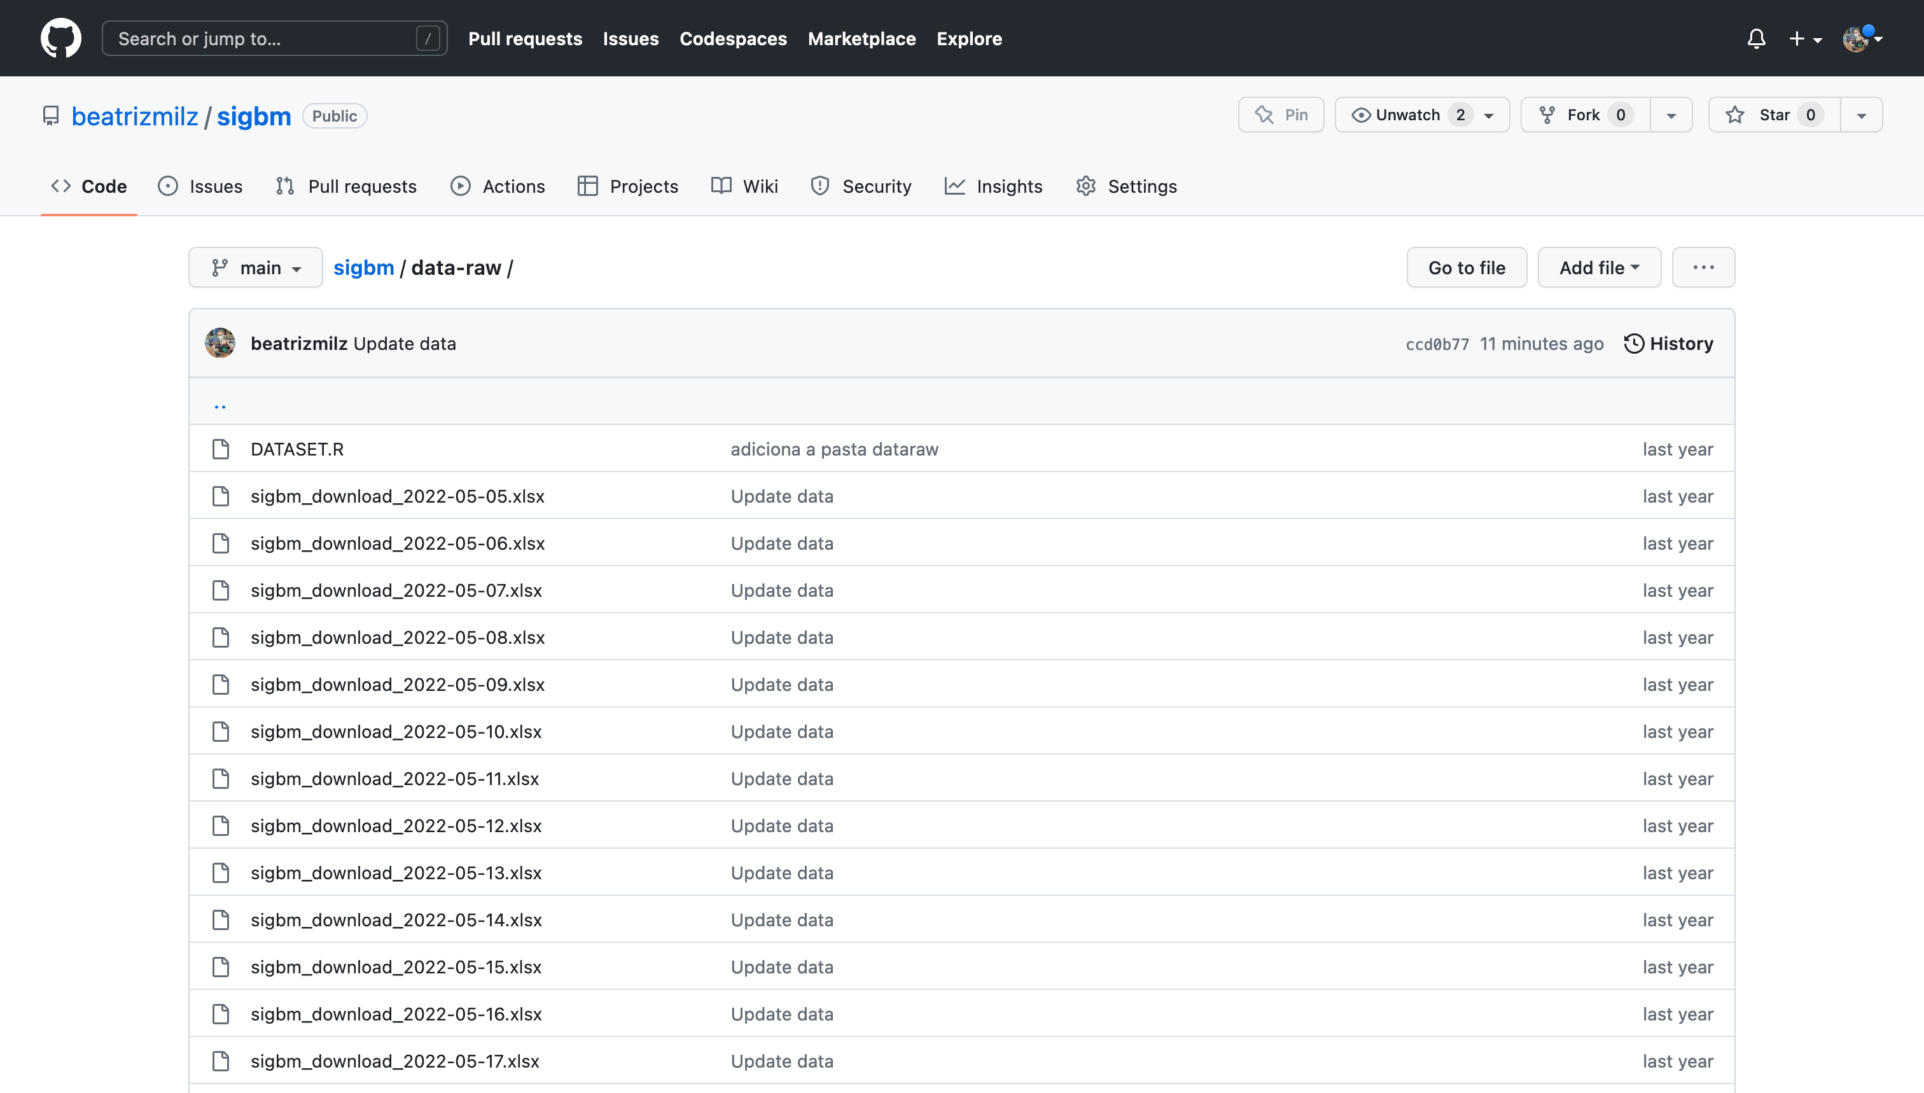Click the History clock icon
Screen dimensions: 1924x1093
[1633, 343]
